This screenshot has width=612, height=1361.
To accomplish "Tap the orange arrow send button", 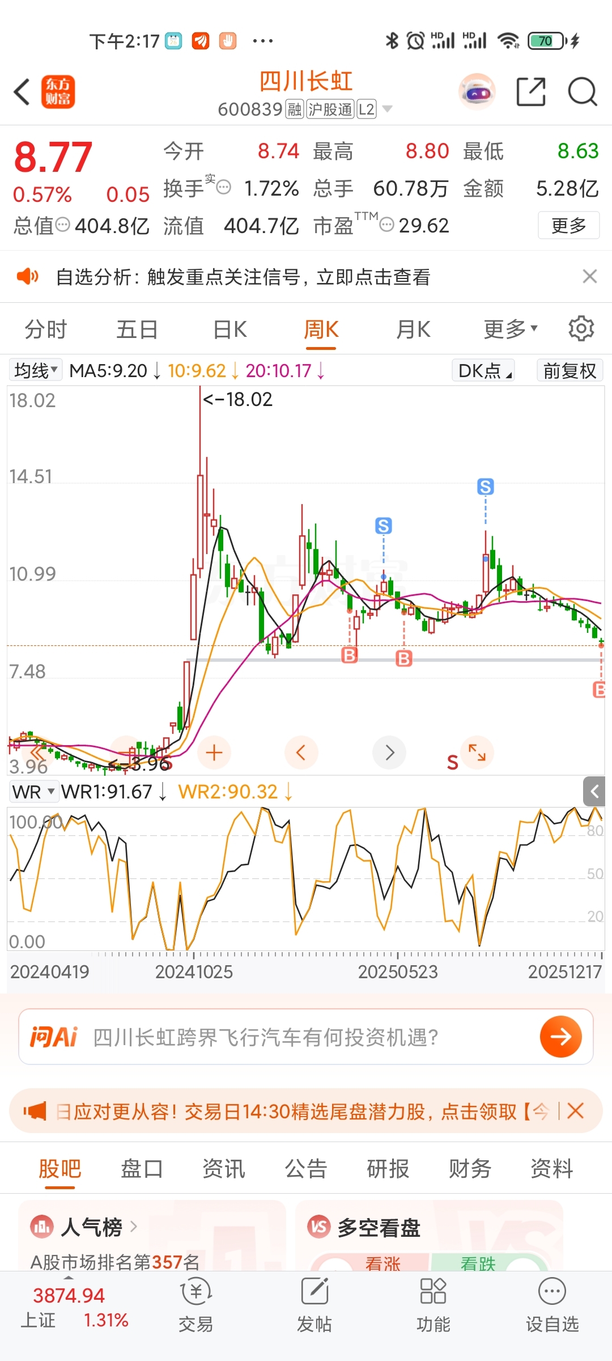I will pyautogui.click(x=561, y=1037).
